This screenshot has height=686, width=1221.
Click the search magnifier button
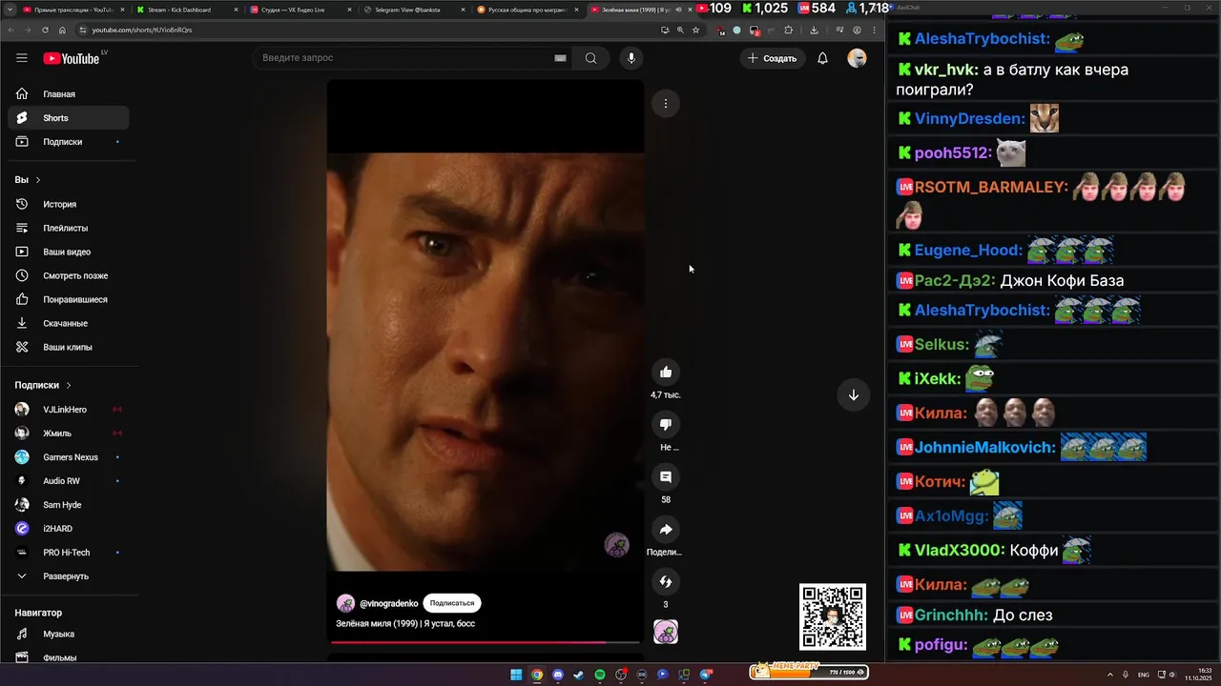pos(590,58)
